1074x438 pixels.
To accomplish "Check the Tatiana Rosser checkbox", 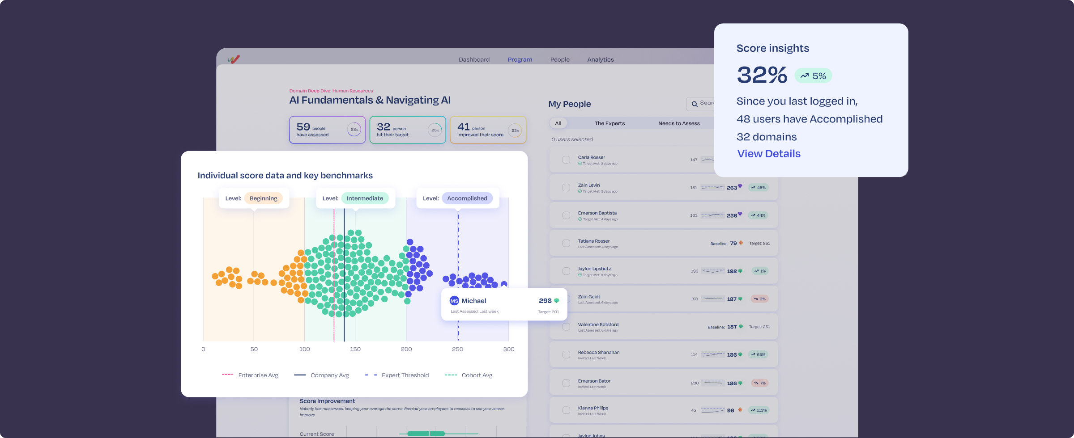I will pos(566,244).
